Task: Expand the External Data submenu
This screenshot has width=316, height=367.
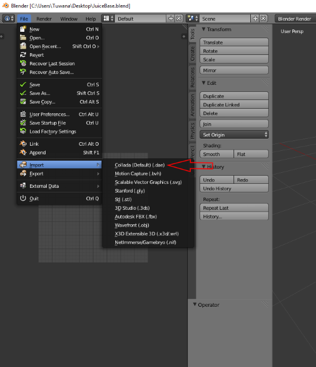Action: click(59, 186)
